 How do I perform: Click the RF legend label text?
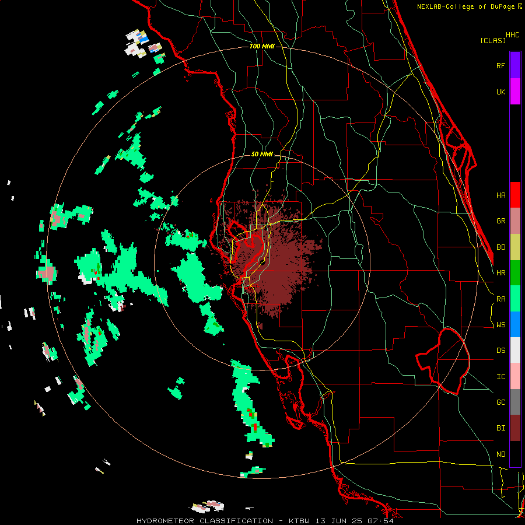tap(501, 65)
